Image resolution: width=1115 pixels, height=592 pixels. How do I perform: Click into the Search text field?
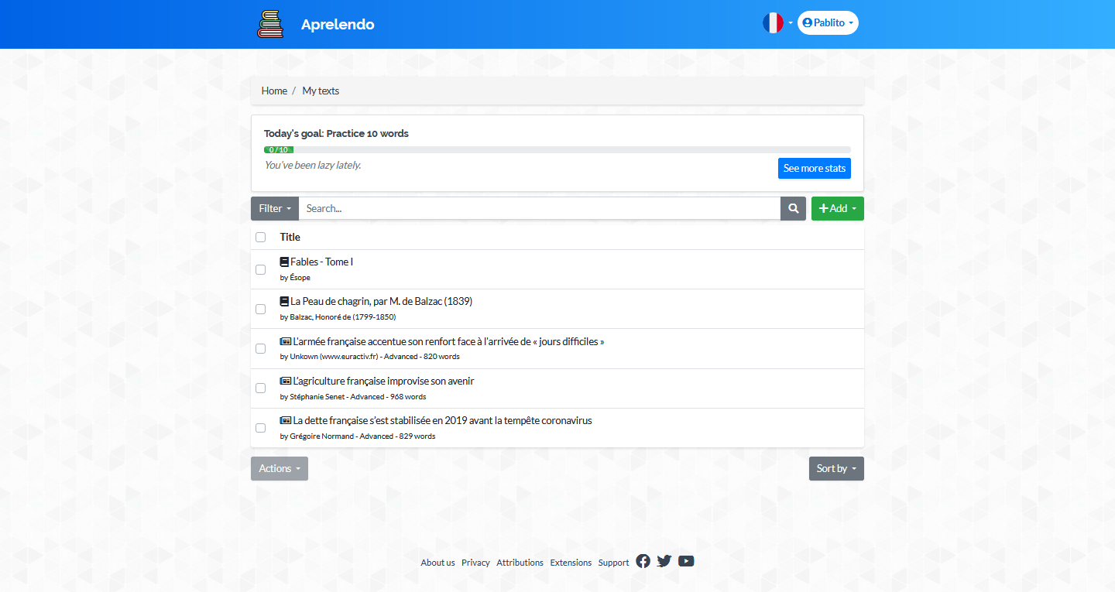pos(540,208)
